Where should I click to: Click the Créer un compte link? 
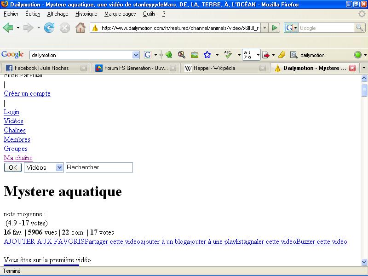27,93
